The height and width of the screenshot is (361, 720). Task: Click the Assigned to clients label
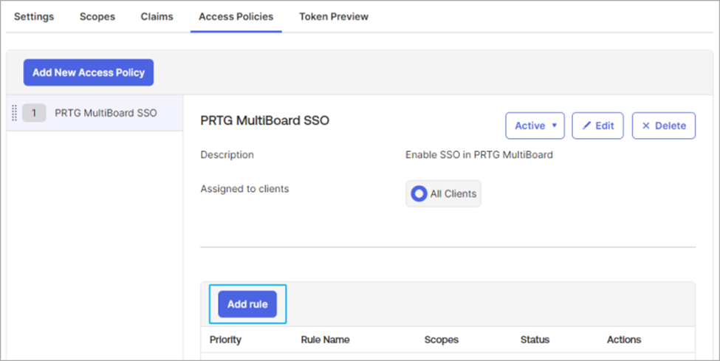point(244,189)
